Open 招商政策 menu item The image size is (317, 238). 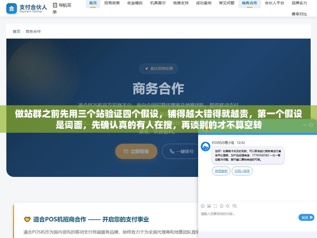112,3
